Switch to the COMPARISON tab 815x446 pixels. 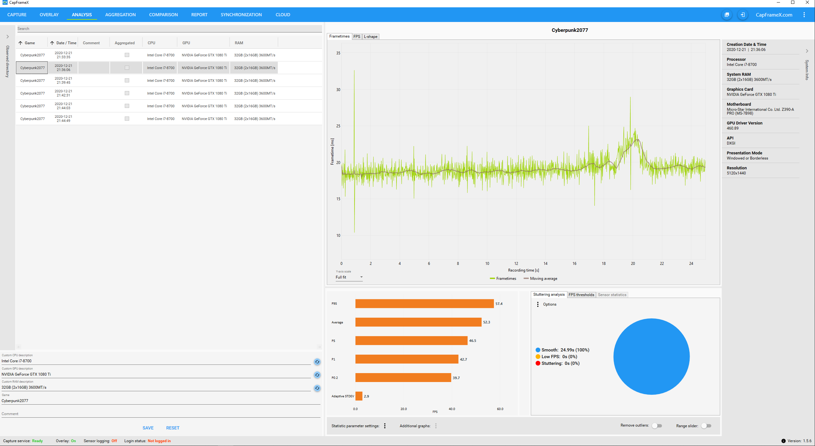pyautogui.click(x=163, y=15)
